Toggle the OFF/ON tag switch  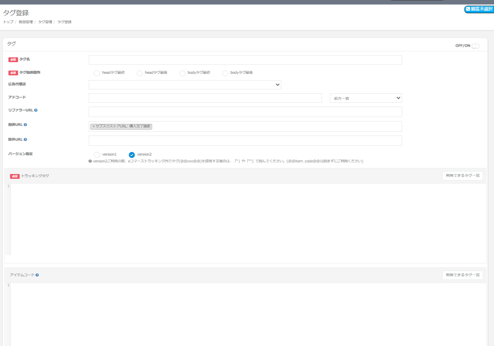(x=476, y=46)
